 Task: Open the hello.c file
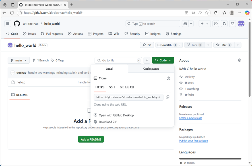[21, 82]
